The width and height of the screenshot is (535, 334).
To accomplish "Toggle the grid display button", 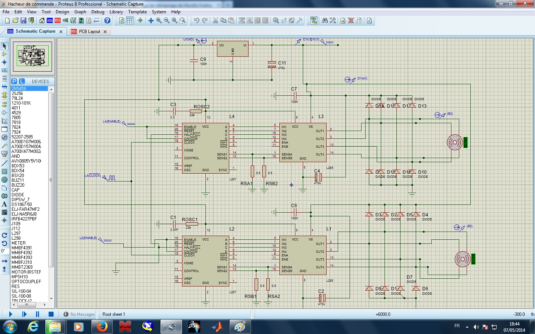I will coord(130,21).
